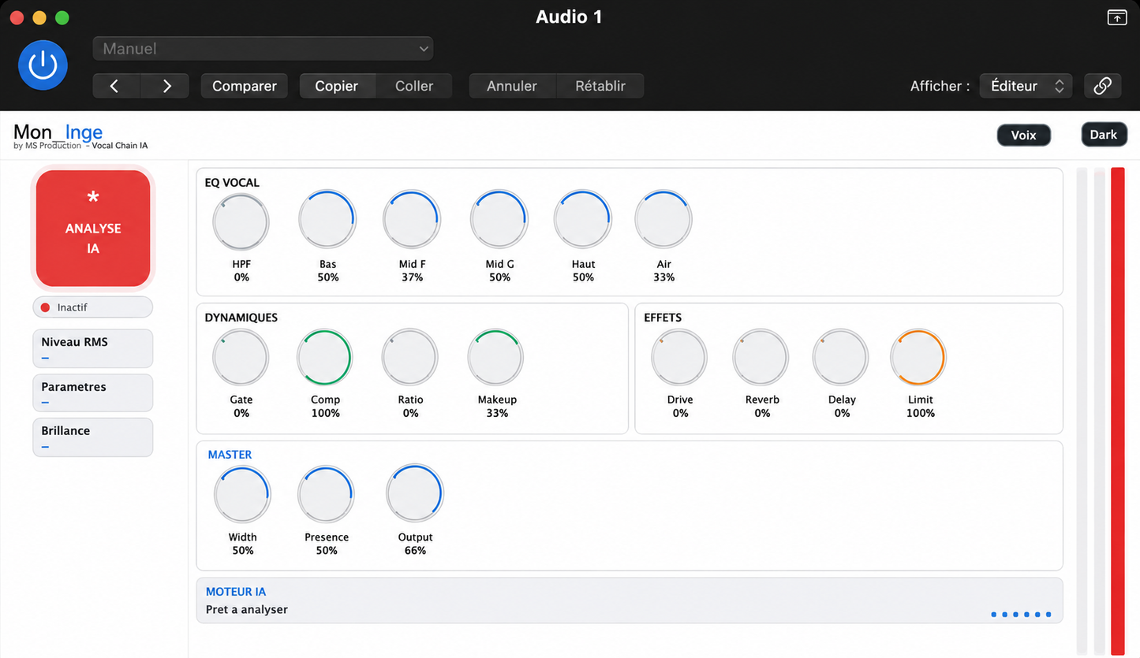Screen dimensions: 1140x658
Task: Click the Output 66% value
Action: coord(415,551)
